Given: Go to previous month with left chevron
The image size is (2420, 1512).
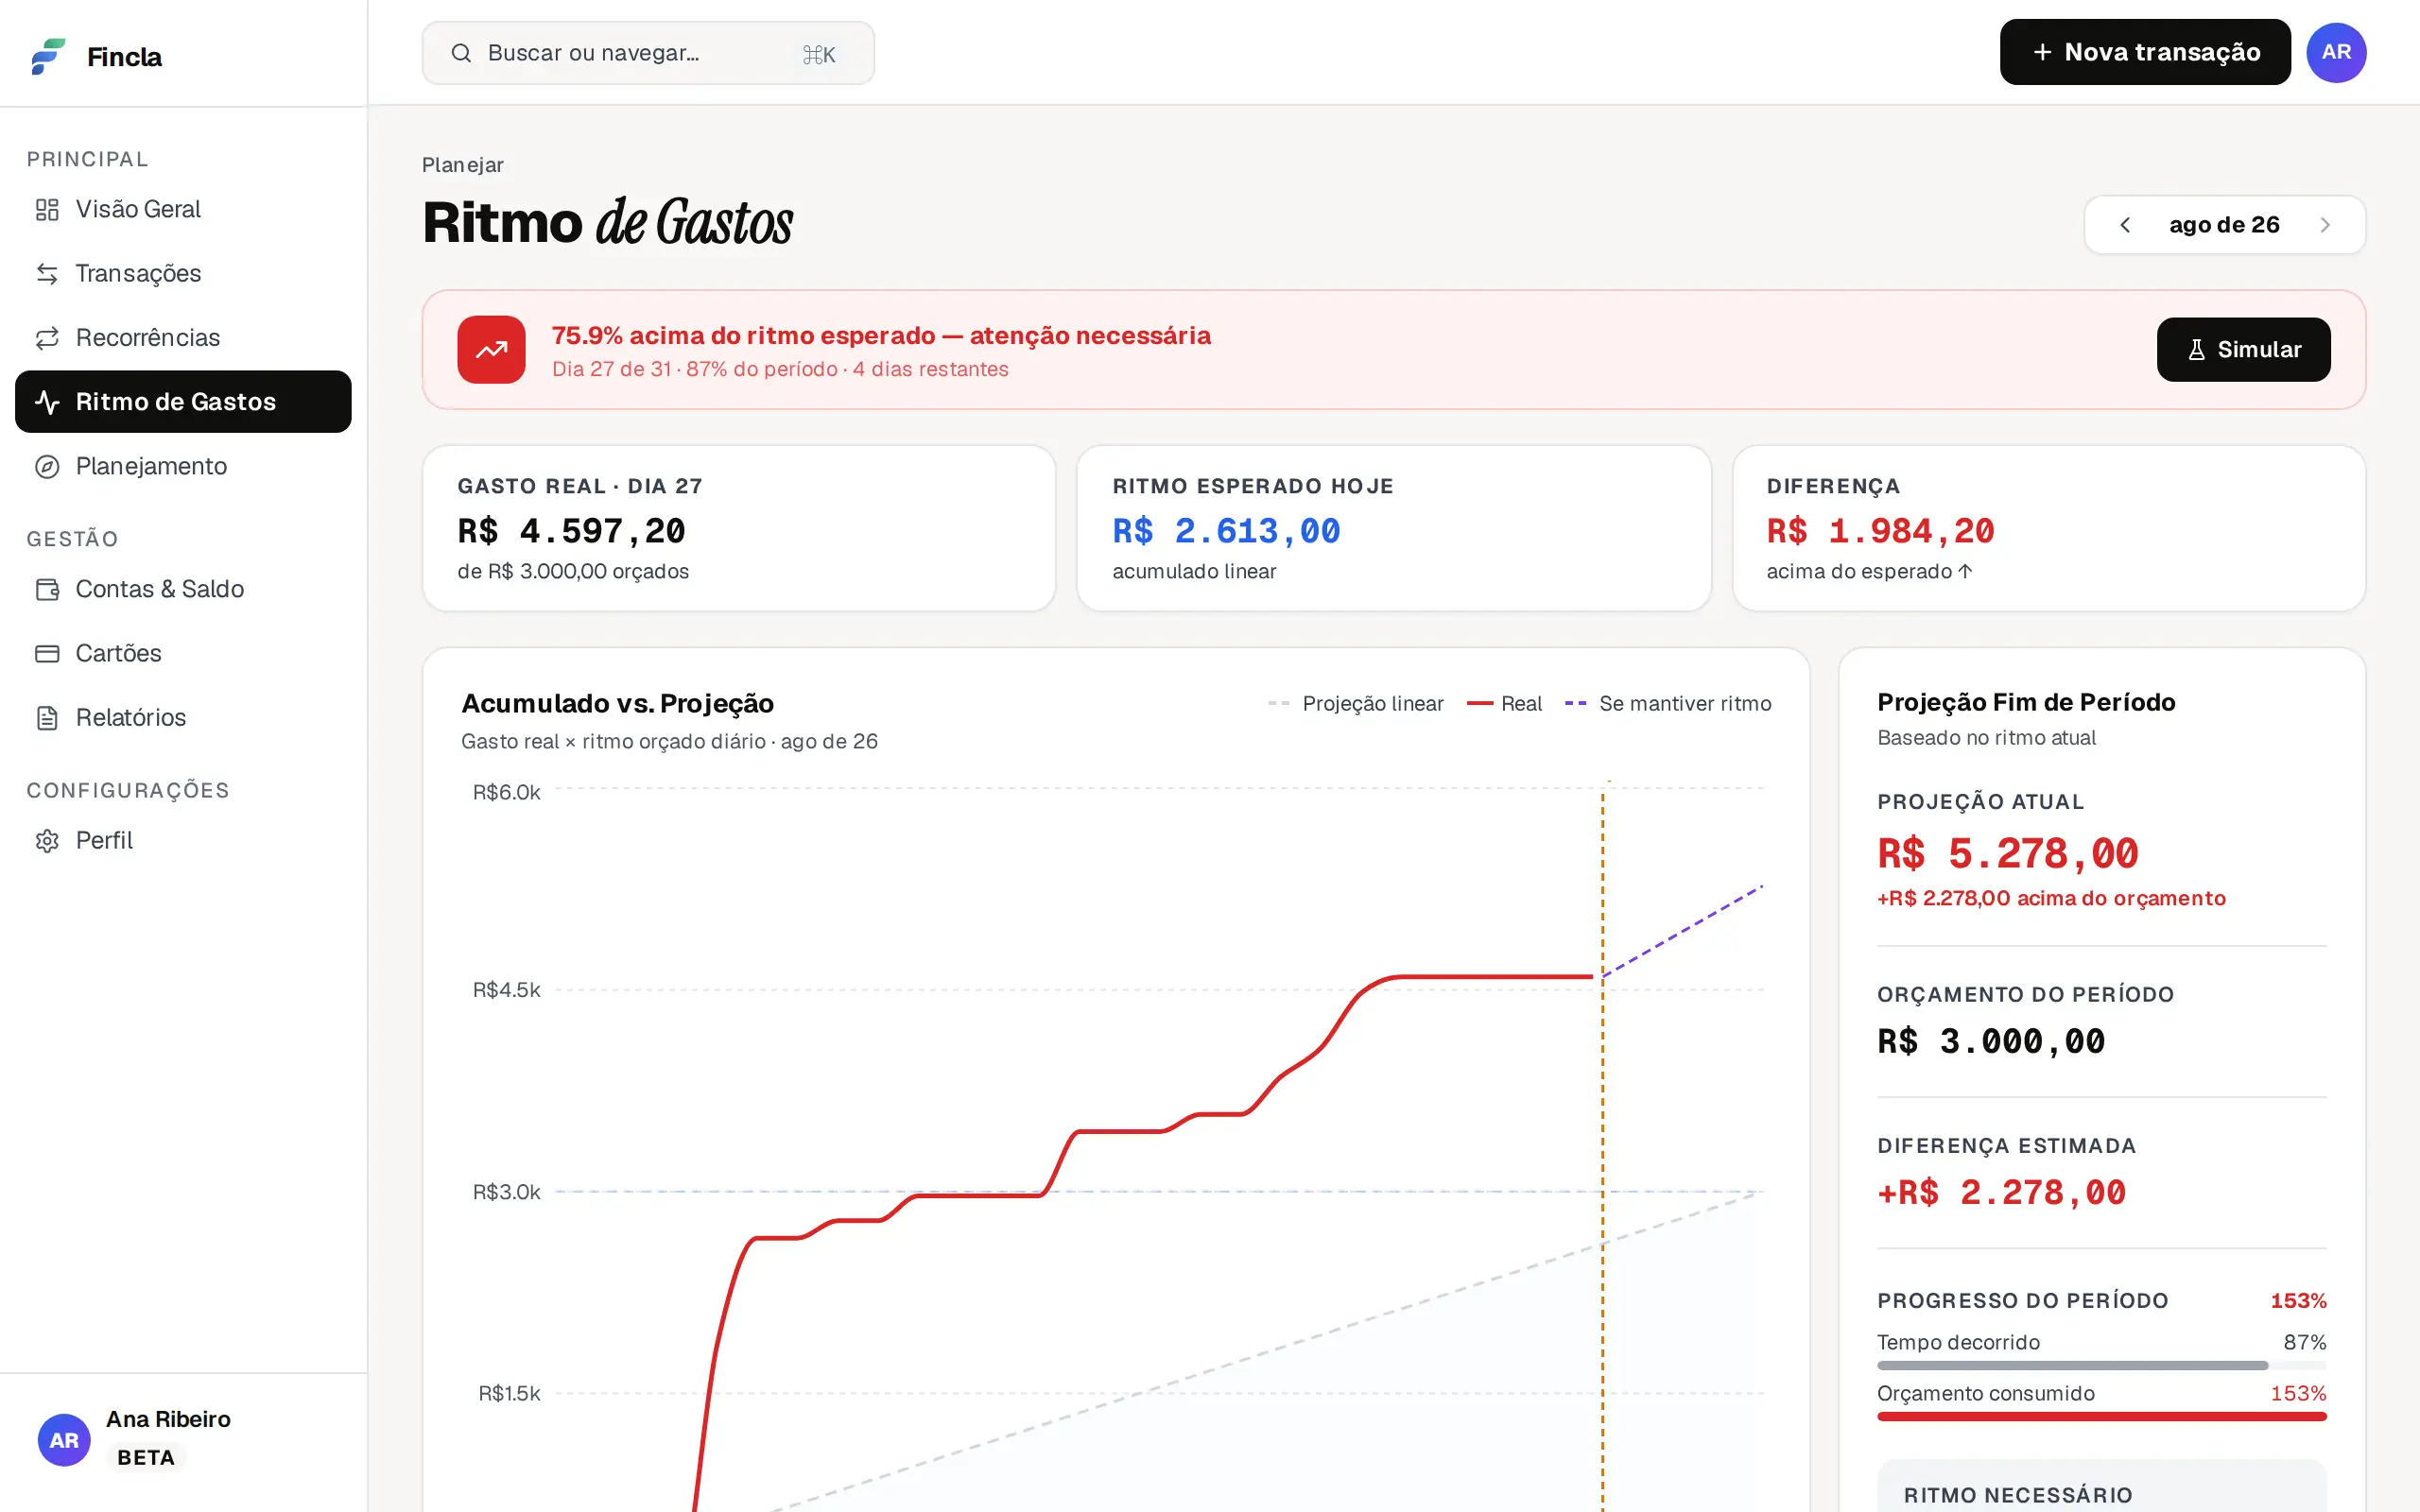Looking at the screenshot, I should pos(2125,225).
